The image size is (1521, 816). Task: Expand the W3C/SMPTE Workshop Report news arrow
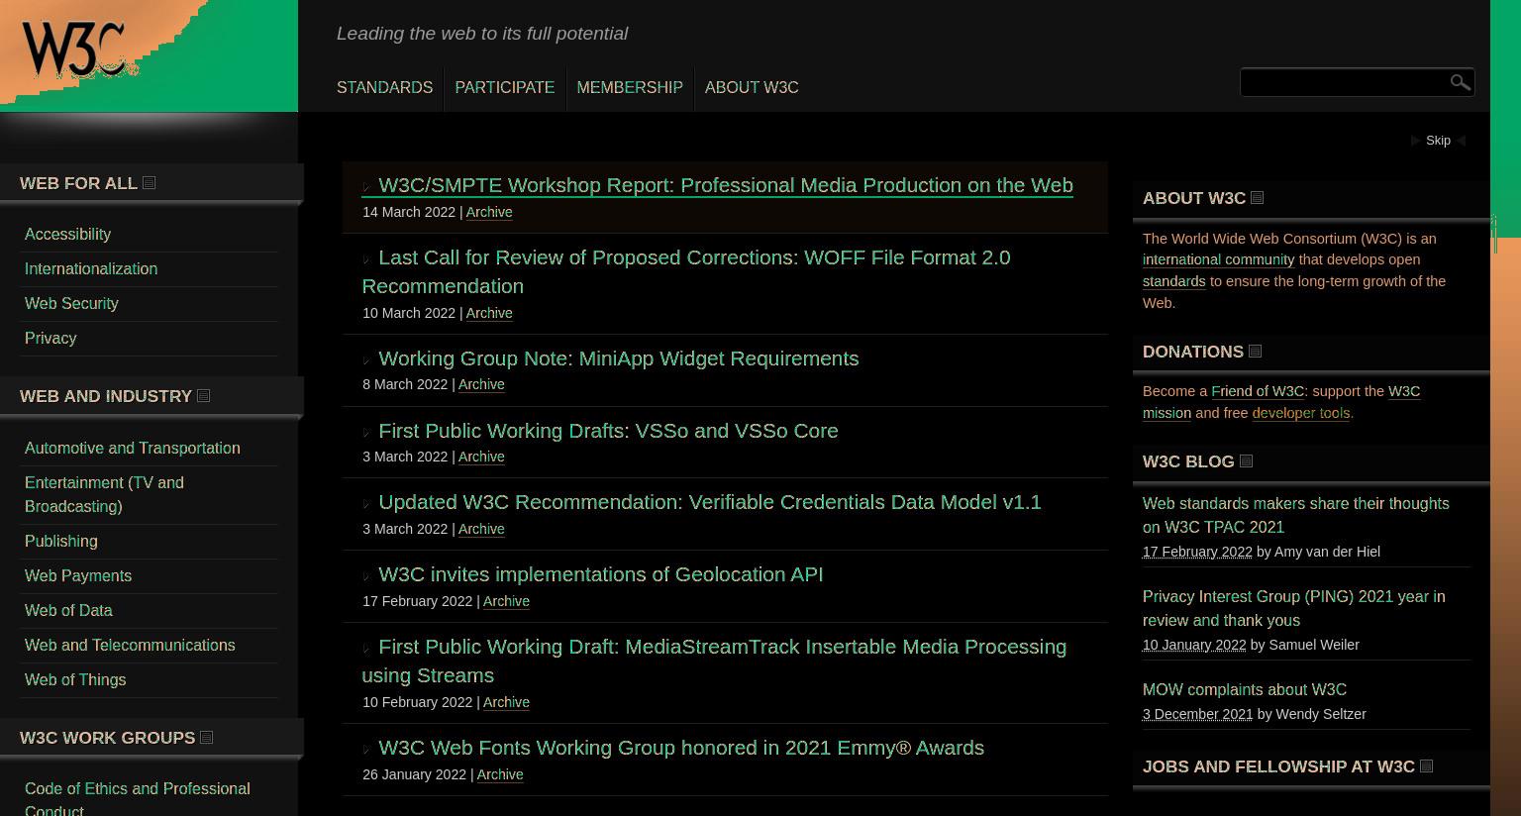tap(367, 187)
